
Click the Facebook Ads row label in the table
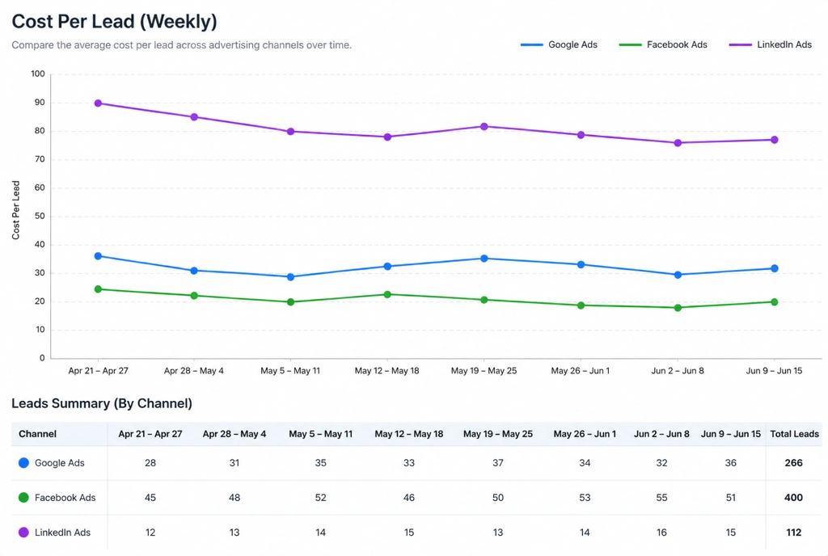click(x=65, y=498)
